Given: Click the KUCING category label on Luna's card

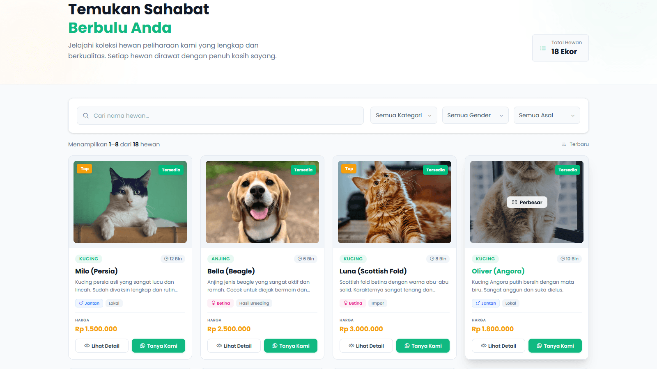Looking at the screenshot, I should (353, 258).
